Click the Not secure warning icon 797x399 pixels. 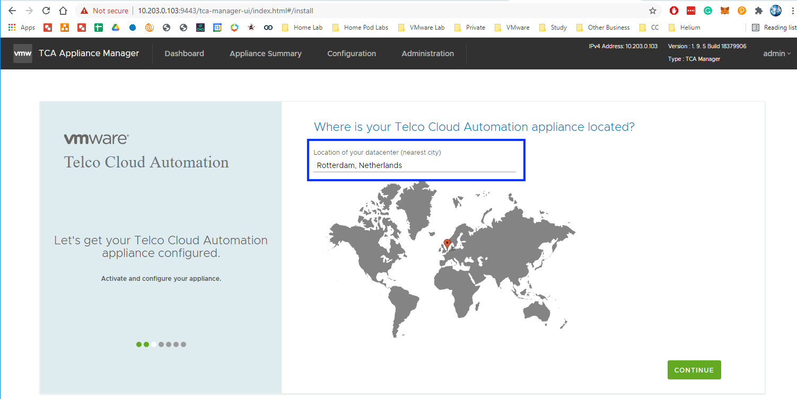point(84,11)
